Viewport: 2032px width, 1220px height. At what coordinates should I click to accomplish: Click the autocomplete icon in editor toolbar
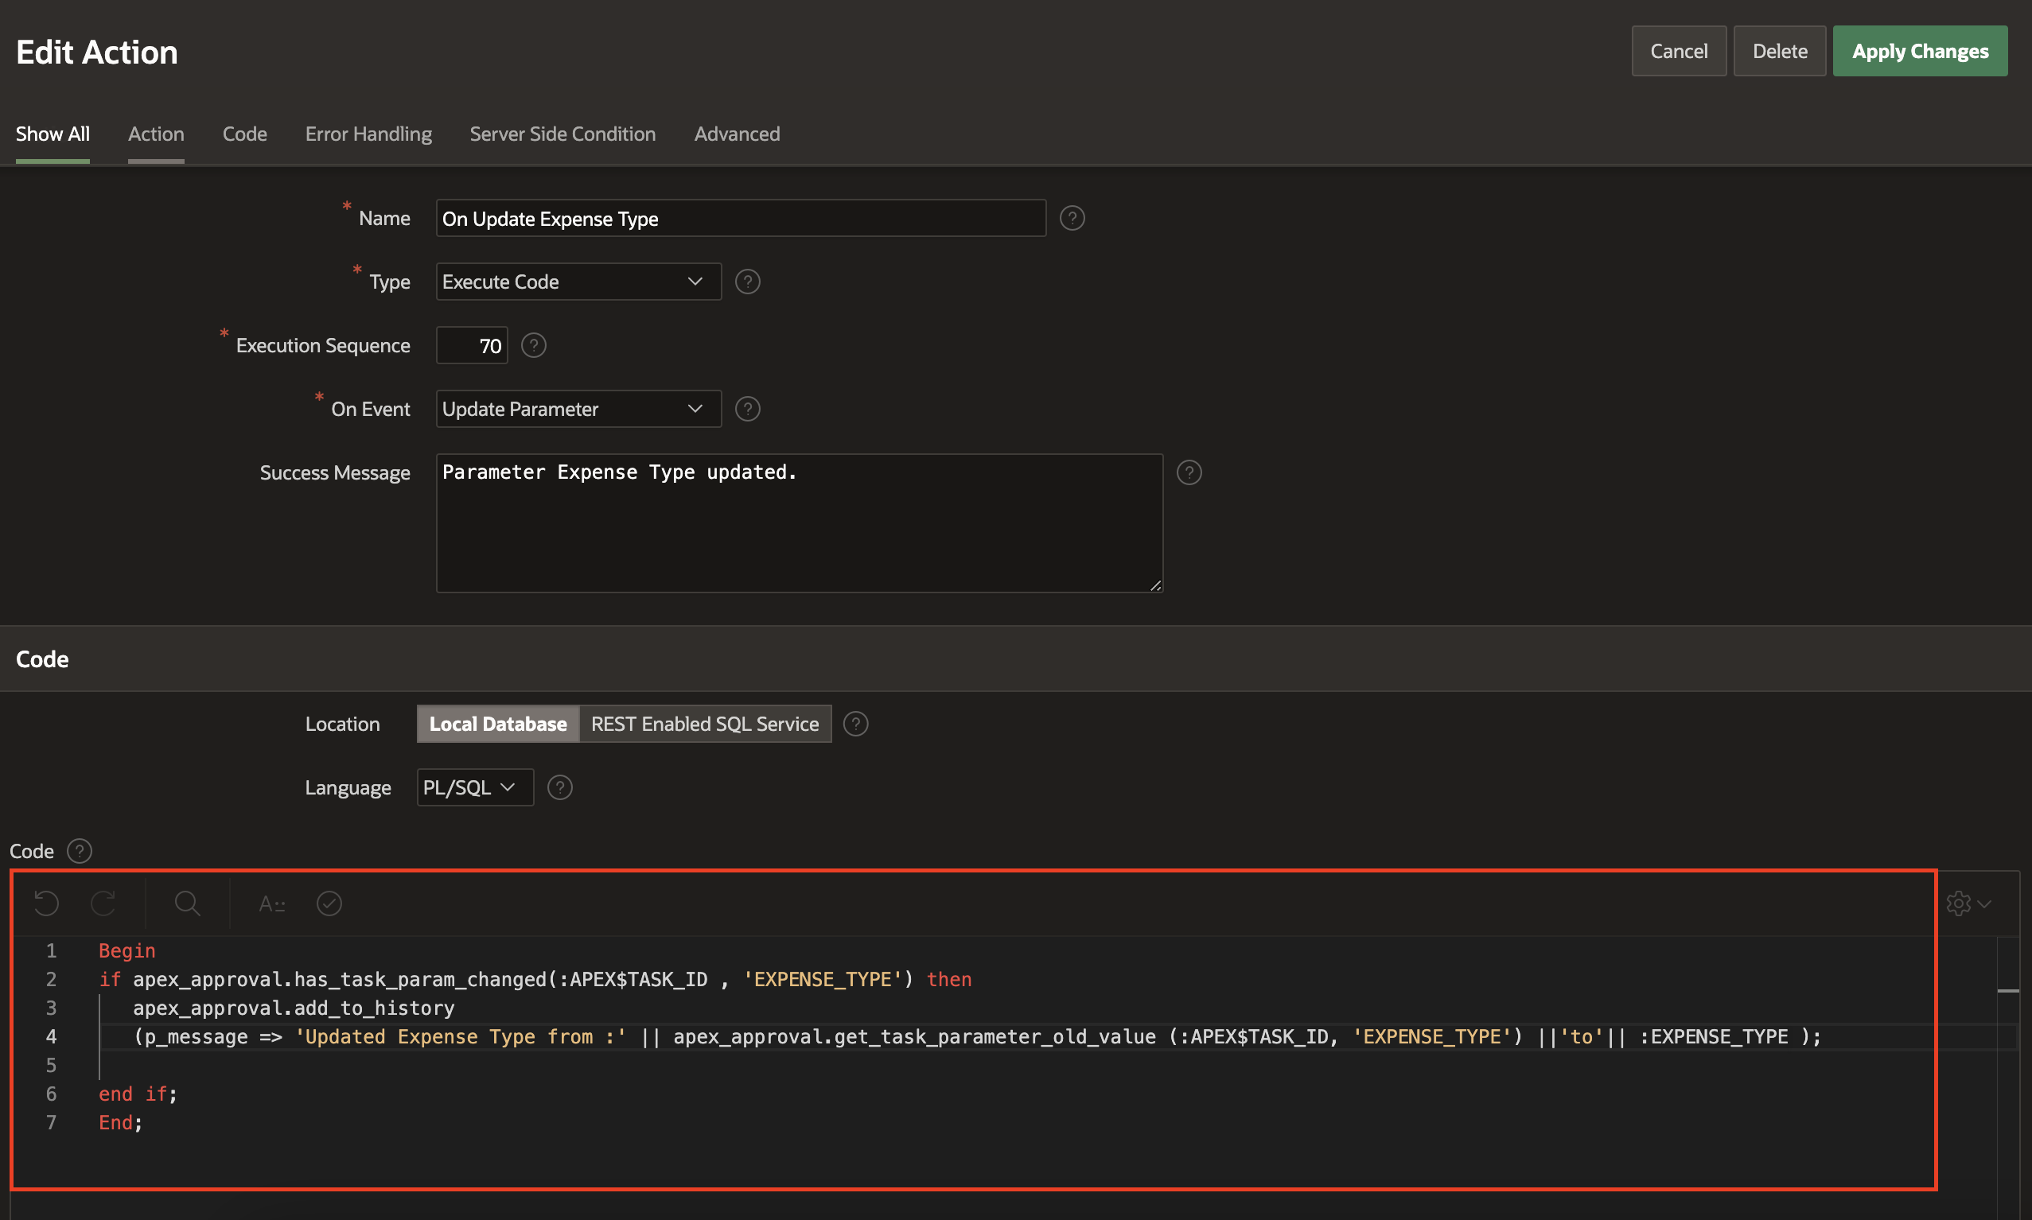point(271,903)
